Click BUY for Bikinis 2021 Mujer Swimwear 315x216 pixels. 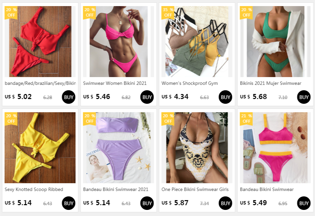(304, 97)
